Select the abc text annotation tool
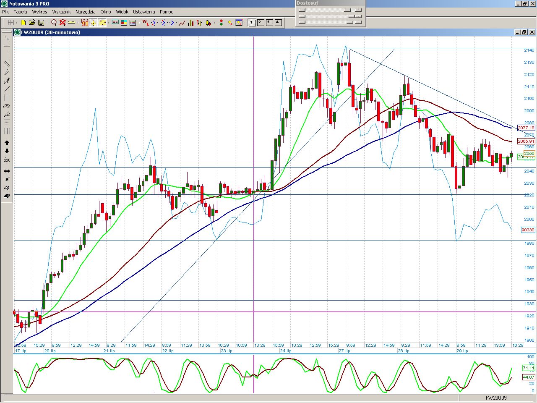The image size is (537, 403). 7,160
